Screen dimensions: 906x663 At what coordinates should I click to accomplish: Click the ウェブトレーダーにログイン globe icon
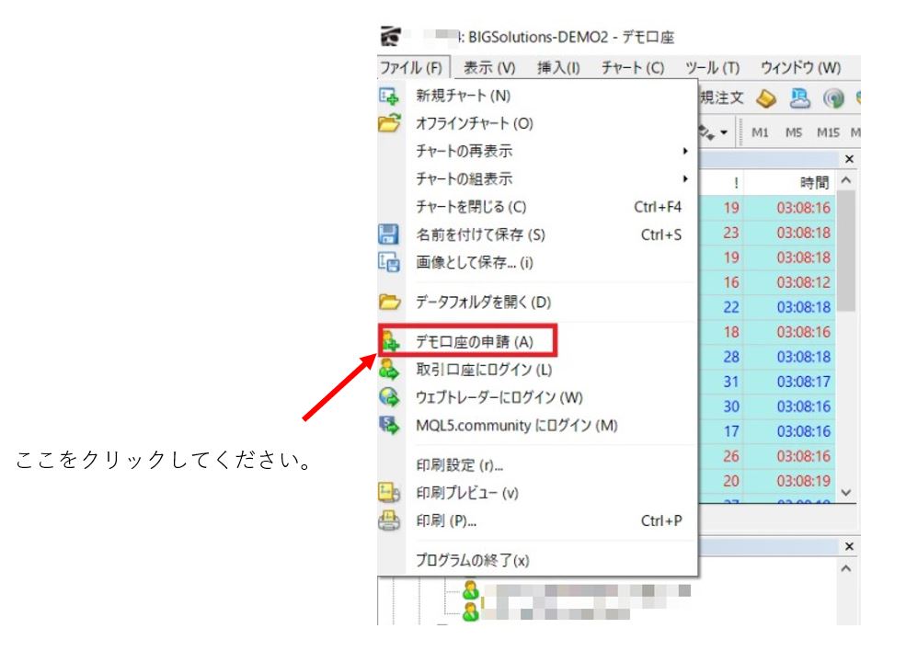pyautogui.click(x=389, y=397)
